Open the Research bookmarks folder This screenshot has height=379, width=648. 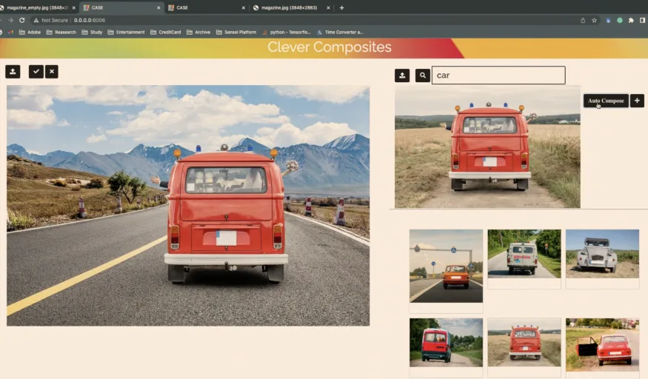click(61, 32)
